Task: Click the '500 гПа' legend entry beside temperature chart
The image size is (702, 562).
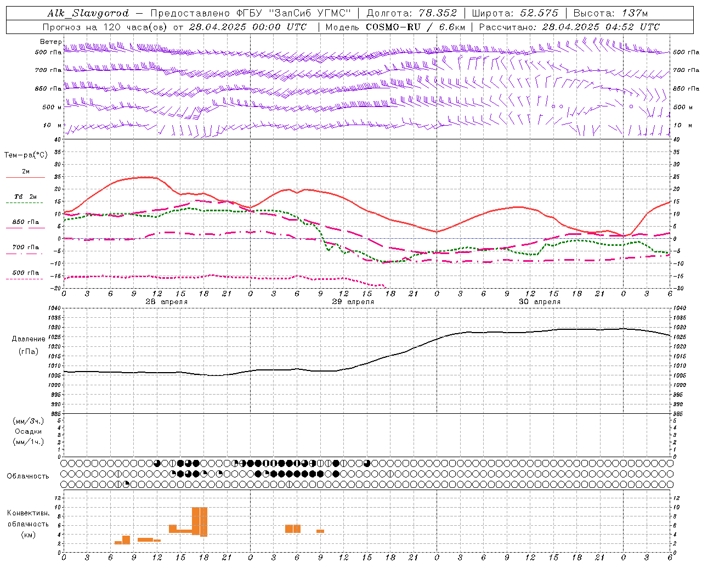Action: tap(25, 273)
